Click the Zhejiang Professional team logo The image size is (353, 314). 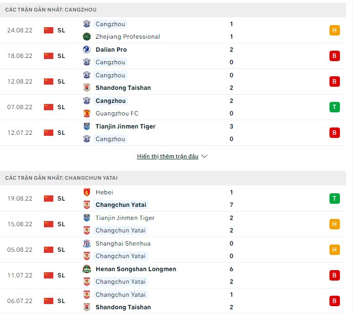tap(87, 37)
